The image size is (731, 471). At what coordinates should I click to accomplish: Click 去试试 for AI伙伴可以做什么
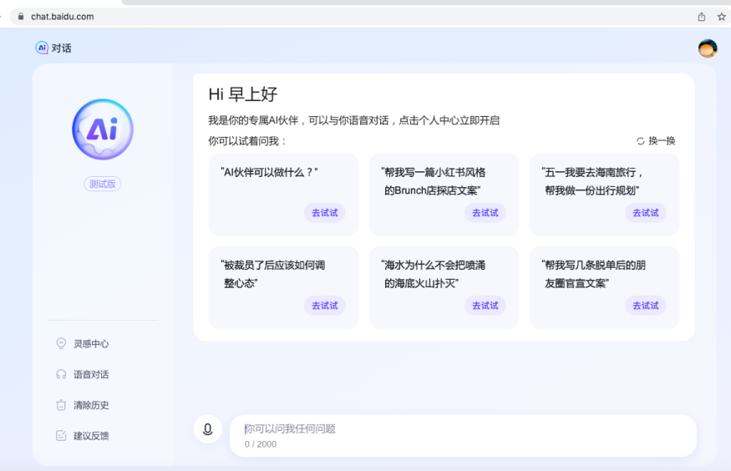(x=324, y=213)
